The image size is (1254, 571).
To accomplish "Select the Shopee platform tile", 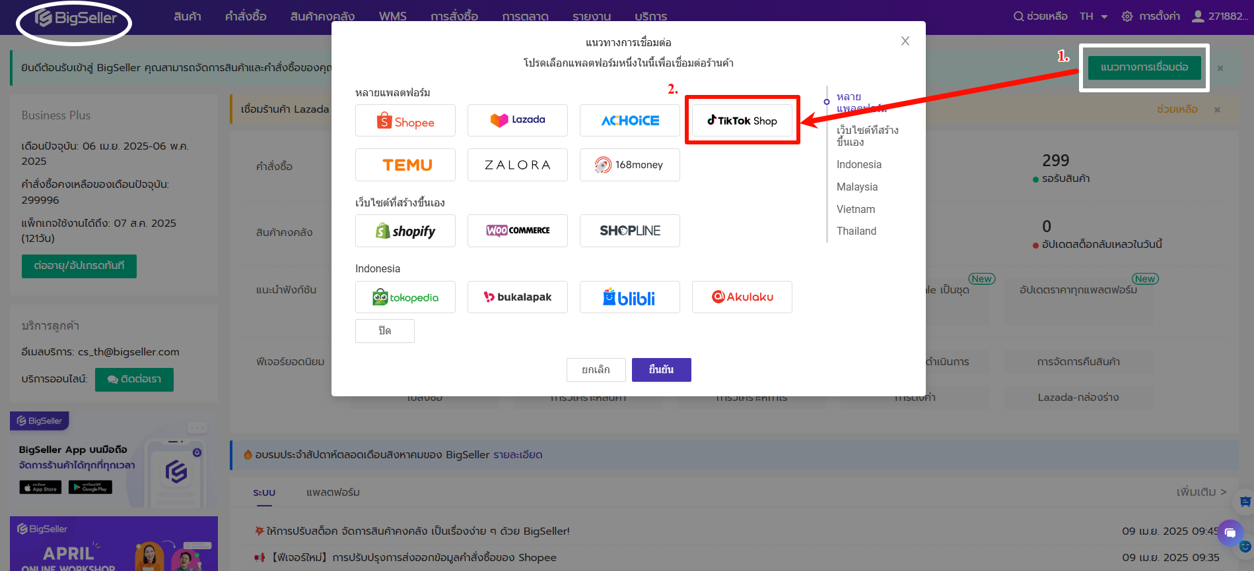I will (x=405, y=121).
